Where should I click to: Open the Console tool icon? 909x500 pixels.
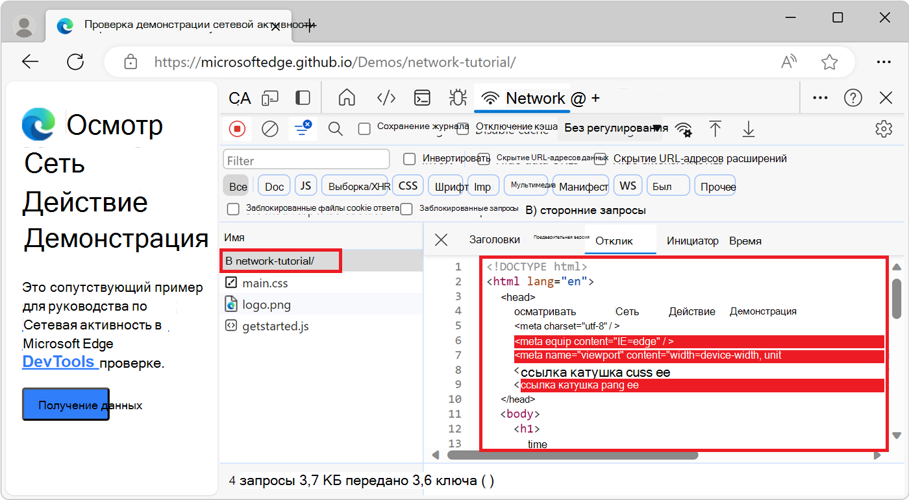pyautogui.click(x=423, y=98)
